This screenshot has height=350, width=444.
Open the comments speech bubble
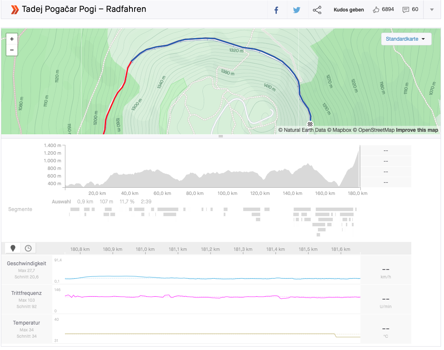click(x=406, y=10)
